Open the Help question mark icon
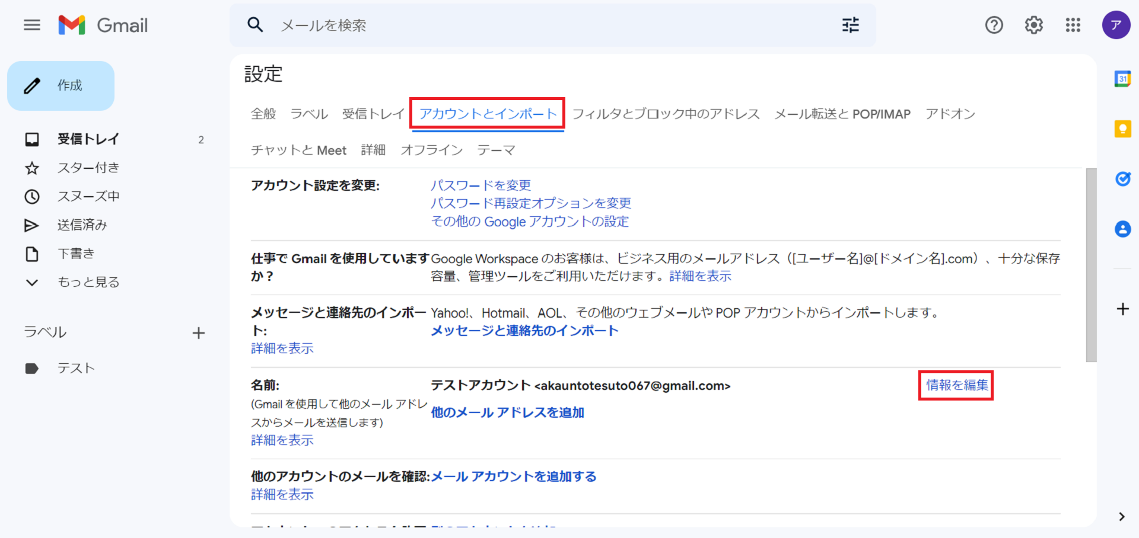 [x=994, y=25]
